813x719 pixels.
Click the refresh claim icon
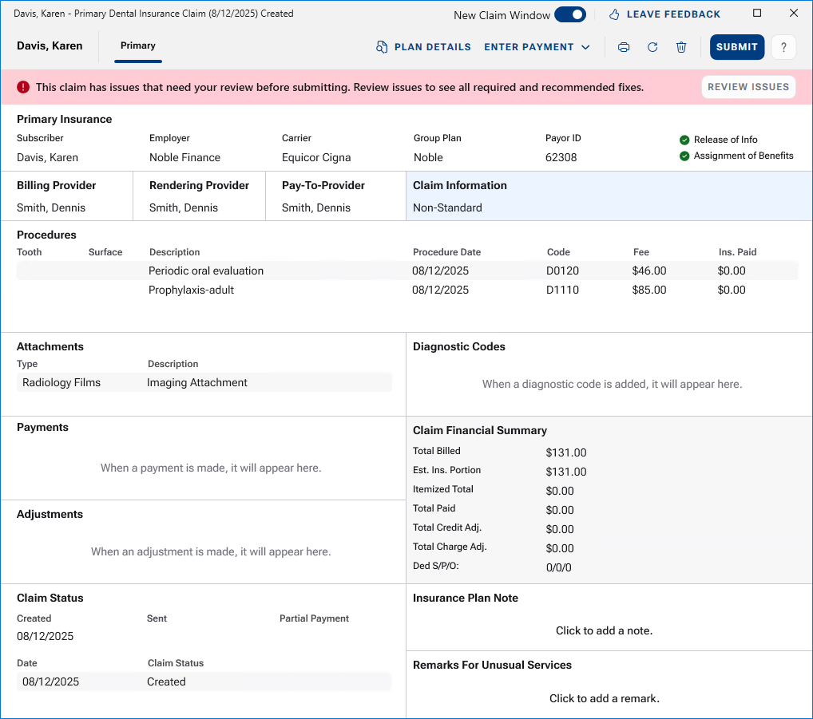click(652, 47)
